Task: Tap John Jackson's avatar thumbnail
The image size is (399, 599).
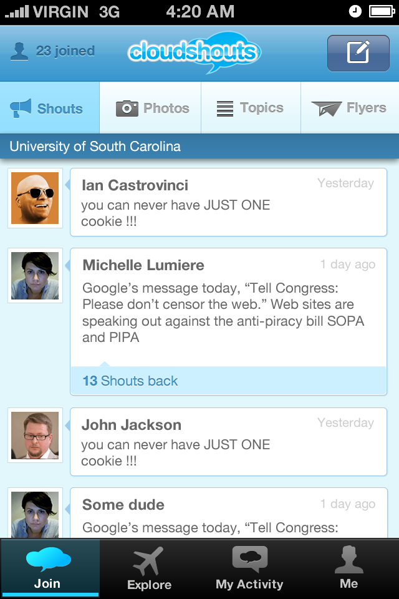Action: (x=35, y=436)
